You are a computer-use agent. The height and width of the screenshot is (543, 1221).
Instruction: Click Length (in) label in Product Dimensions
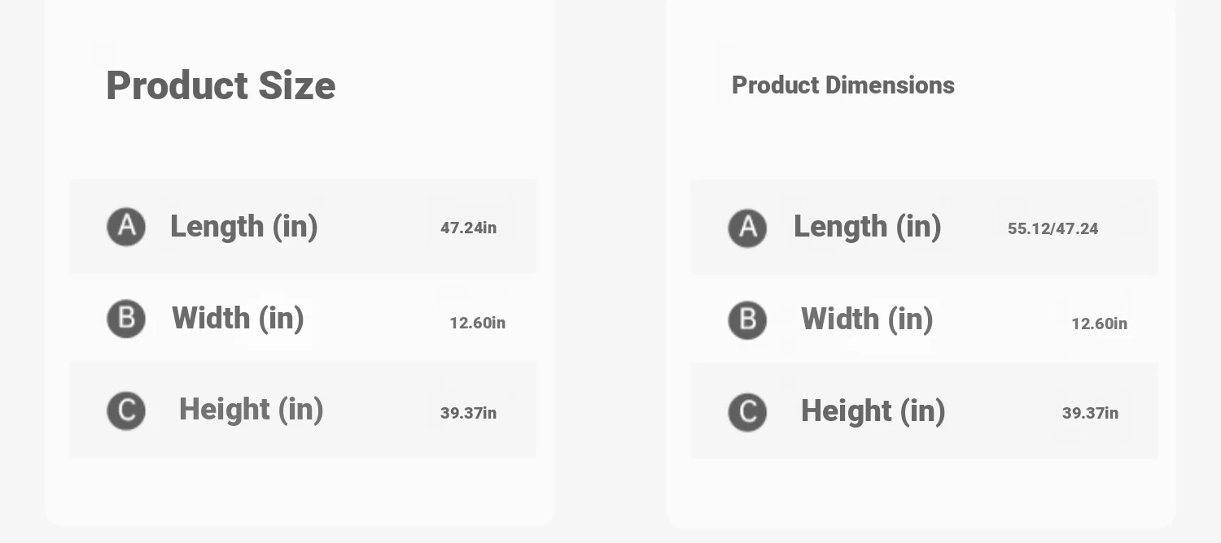click(x=868, y=227)
